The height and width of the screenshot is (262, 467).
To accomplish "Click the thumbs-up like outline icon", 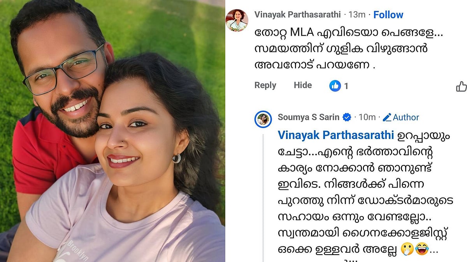I will click(x=462, y=87).
